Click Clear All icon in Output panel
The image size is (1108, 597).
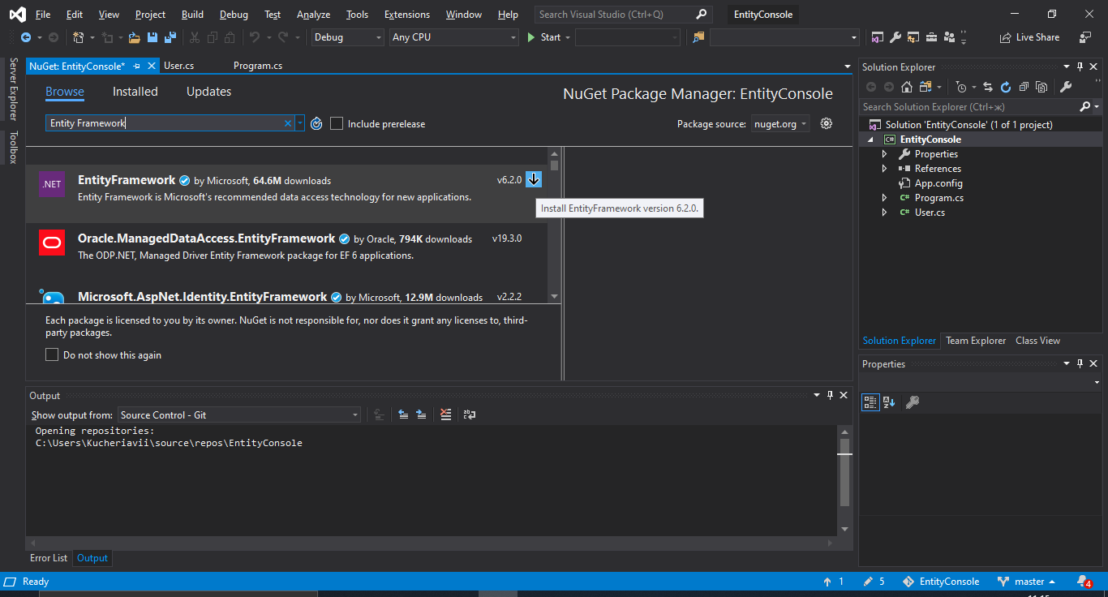click(x=445, y=414)
